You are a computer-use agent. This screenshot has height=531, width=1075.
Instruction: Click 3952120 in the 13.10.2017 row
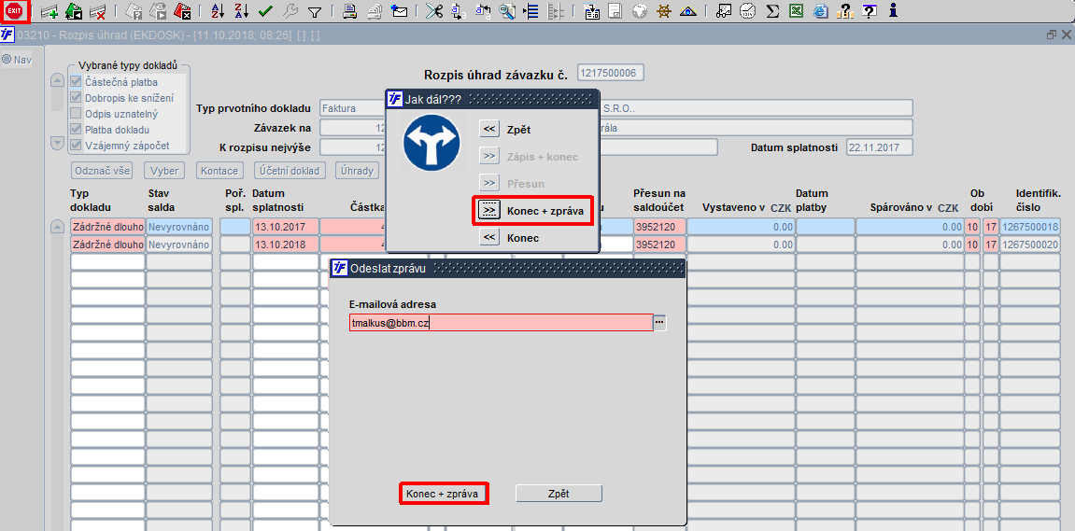[659, 227]
